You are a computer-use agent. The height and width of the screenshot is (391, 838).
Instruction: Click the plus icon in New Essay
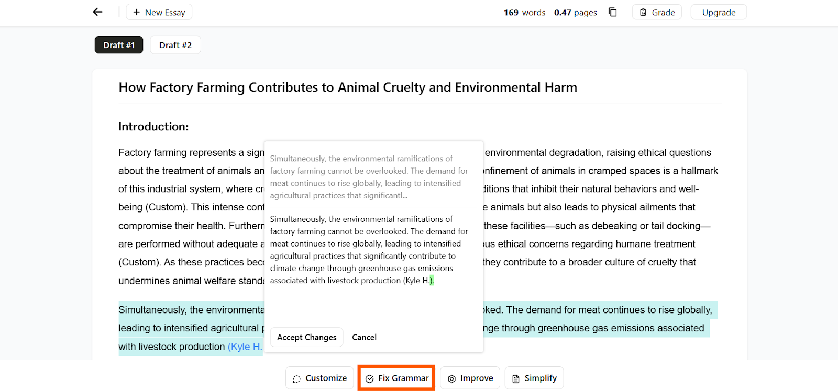[136, 12]
